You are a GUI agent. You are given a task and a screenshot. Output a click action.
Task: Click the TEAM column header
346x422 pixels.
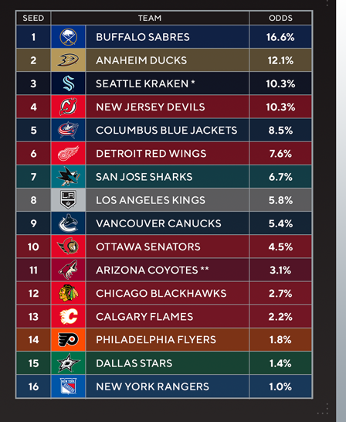click(150, 18)
